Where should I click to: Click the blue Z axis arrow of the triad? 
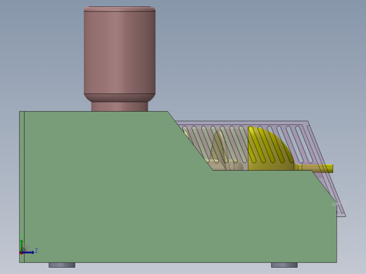pos(28,252)
